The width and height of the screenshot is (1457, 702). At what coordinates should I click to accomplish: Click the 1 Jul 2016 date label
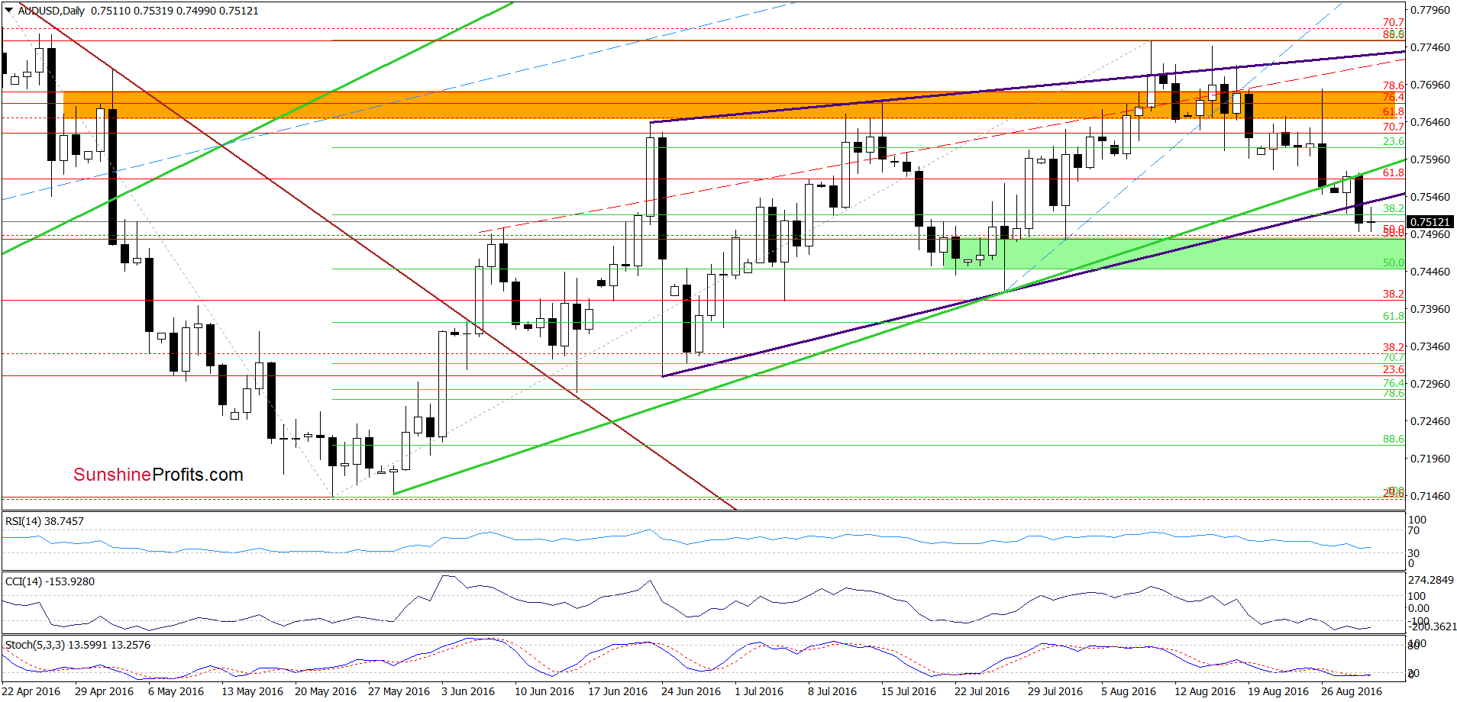point(759,691)
